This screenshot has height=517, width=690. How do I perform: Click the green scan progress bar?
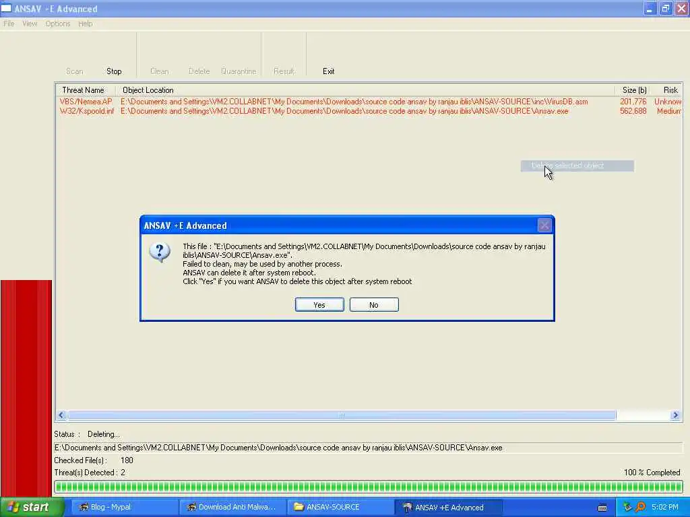[x=369, y=486]
